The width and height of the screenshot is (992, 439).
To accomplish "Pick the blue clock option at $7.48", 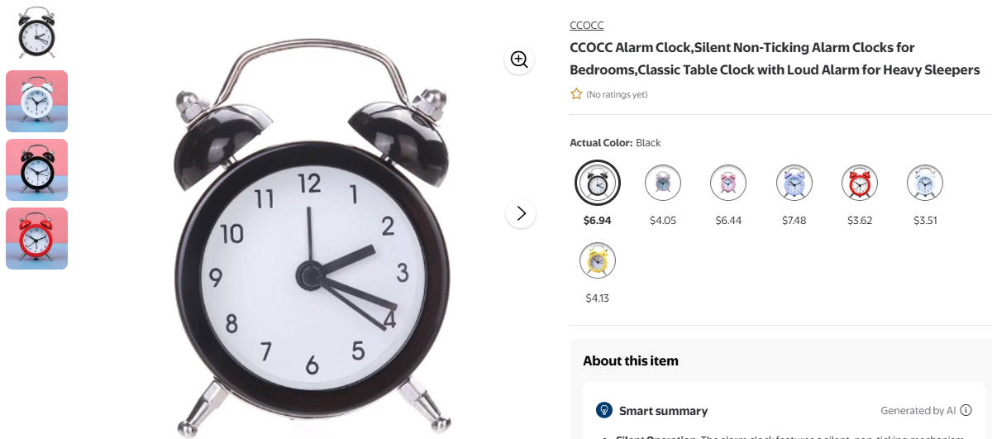I will (x=794, y=183).
